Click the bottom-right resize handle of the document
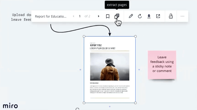 click(x=135, y=103)
